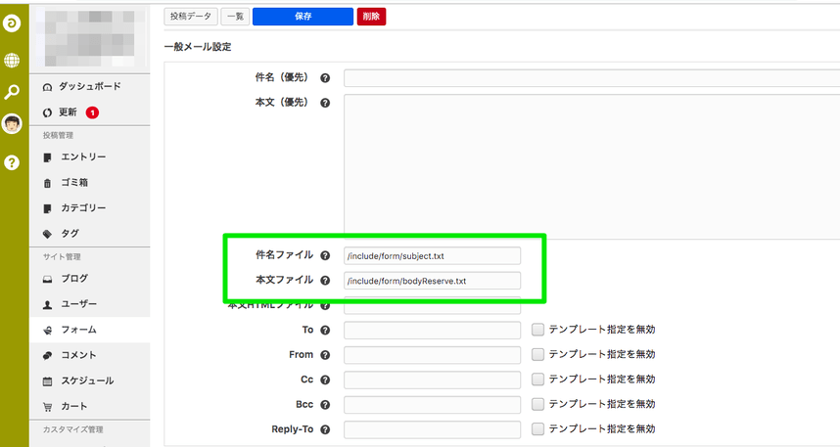Click the 投稿データ button
This screenshot has height=447, width=840.
point(190,17)
